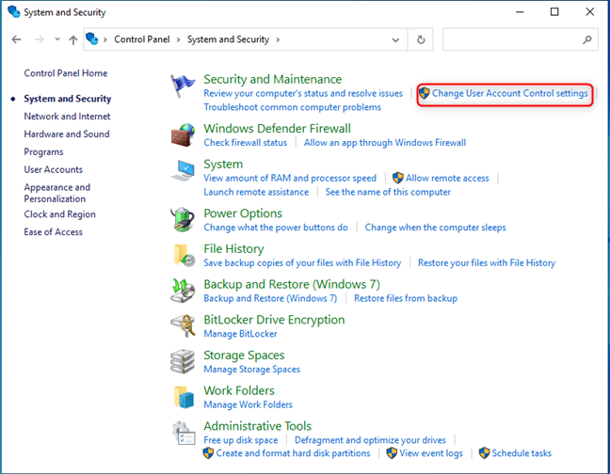Viewport: 610px width, 474px height.
Task: Expand chevron after System and Security breadcrumb
Action: [x=278, y=39]
